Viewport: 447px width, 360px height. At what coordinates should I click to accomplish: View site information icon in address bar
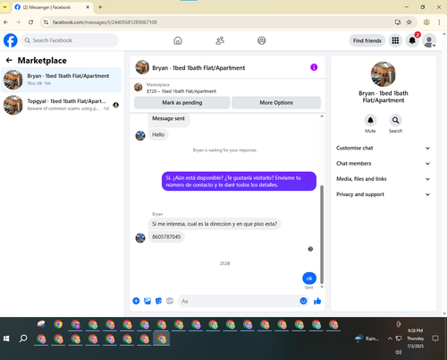click(x=46, y=22)
